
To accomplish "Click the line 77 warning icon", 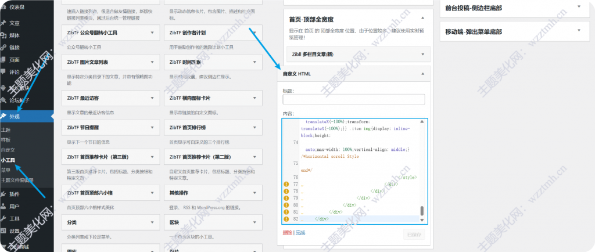I will (286, 184).
